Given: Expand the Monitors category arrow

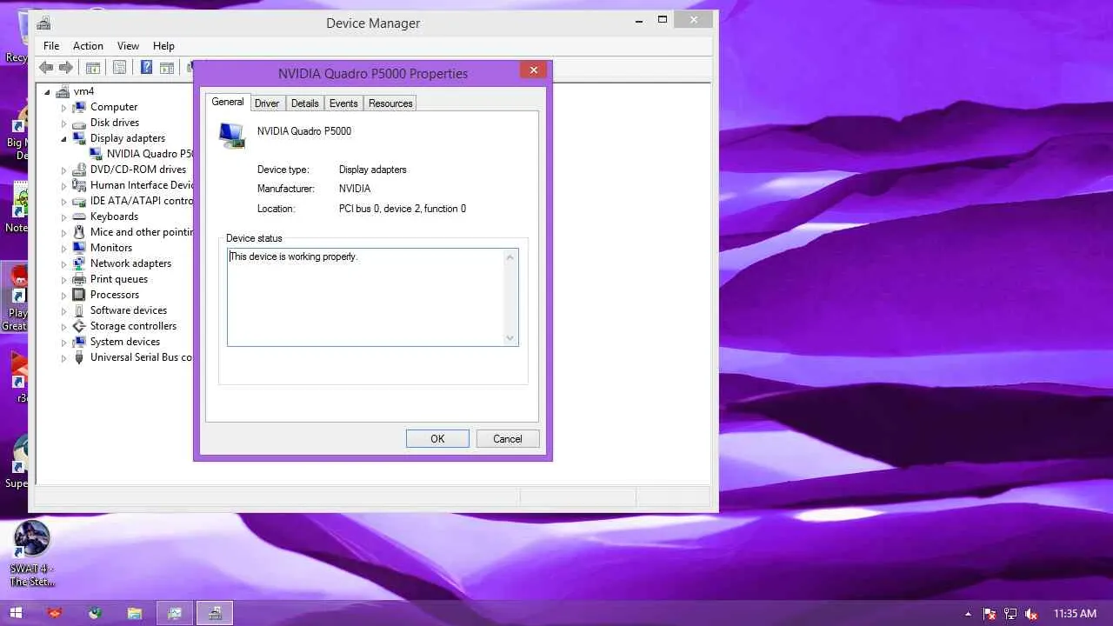Looking at the screenshot, I should tap(63, 249).
